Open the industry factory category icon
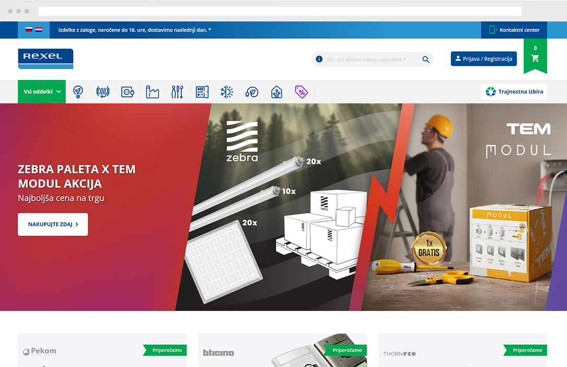This screenshot has height=367, width=567. tap(152, 92)
